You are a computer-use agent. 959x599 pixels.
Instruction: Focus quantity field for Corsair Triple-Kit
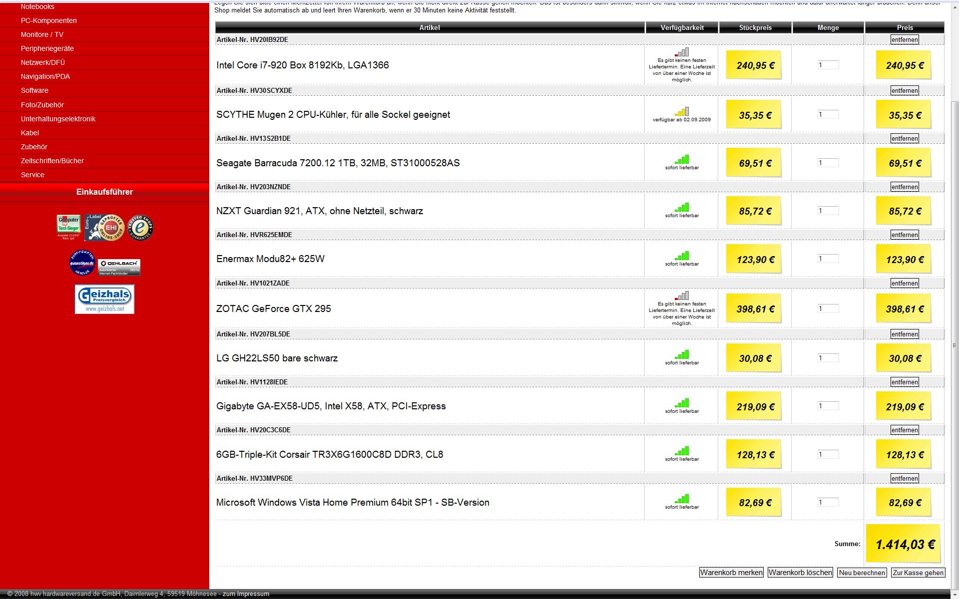pyautogui.click(x=828, y=454)
